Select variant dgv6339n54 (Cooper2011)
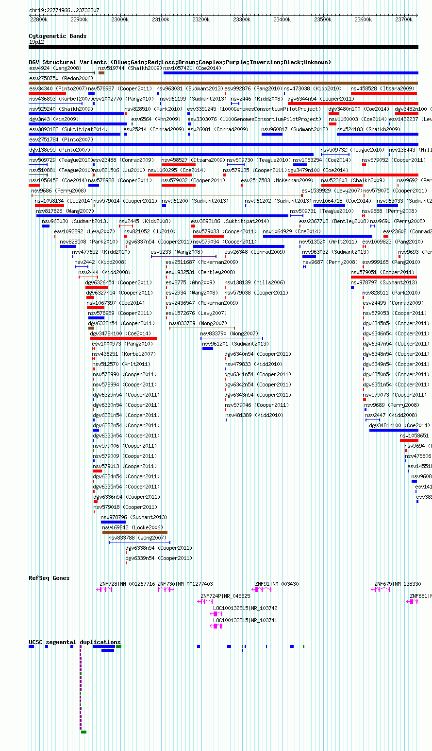This screenshot has width=432, height=751. [159, 558]
